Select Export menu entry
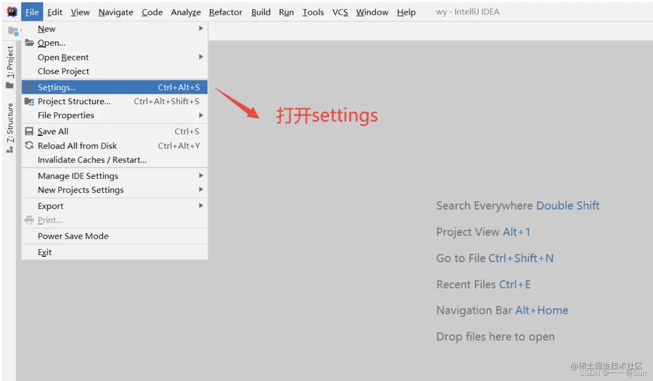Viewport: 653px width, 381px height. click(114, 206)
